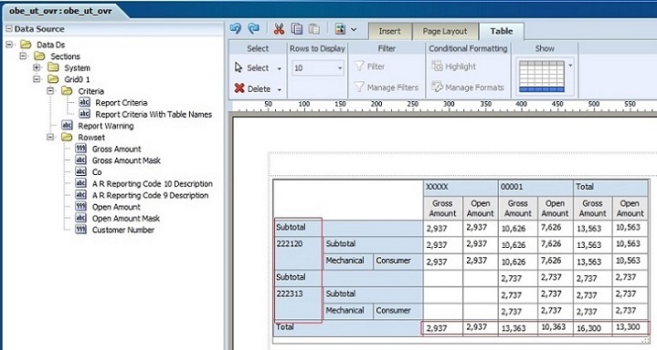
Task: Click the Sections folder icon
Action: pyautogui.click(x=39, y=56)
